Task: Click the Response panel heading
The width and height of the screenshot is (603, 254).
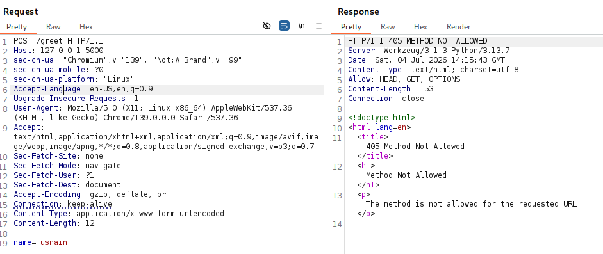Action: point(358,12)
